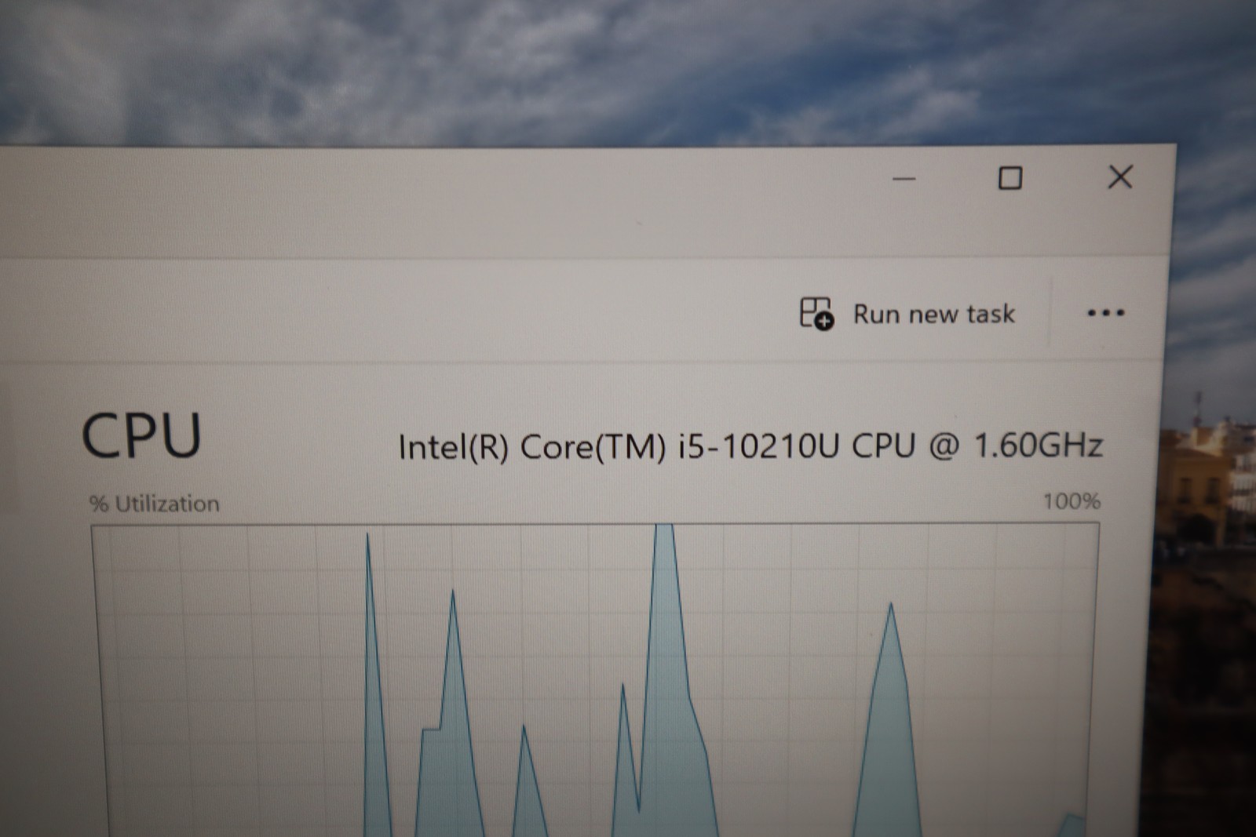Viewport: 1256px width, 837px height.
Task: Maximize the Task Manager window
Action: (x=1010, y=178)
